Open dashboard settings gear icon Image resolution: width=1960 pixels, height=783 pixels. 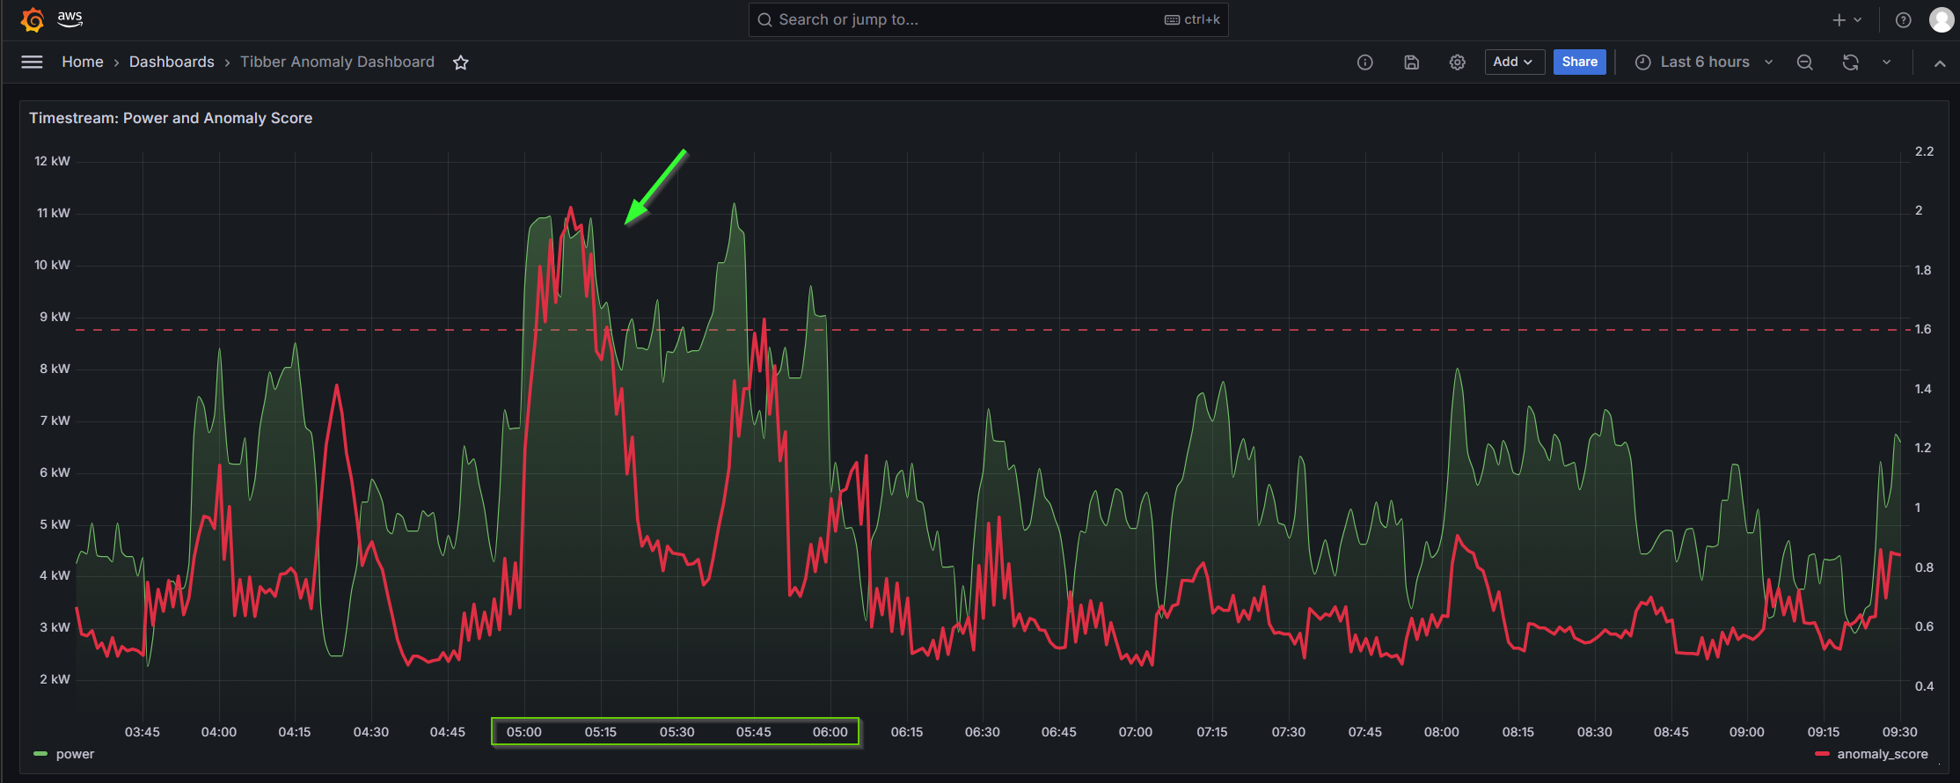[x=1457, y=62]
